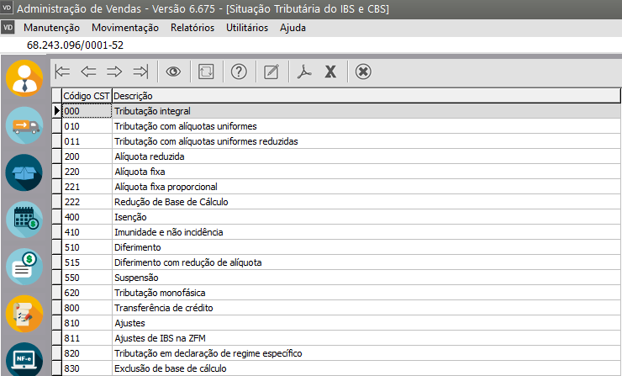Select the row 'Alíquota reduzida'
This screenshot has width=622, height=376.
click(150, 156)
